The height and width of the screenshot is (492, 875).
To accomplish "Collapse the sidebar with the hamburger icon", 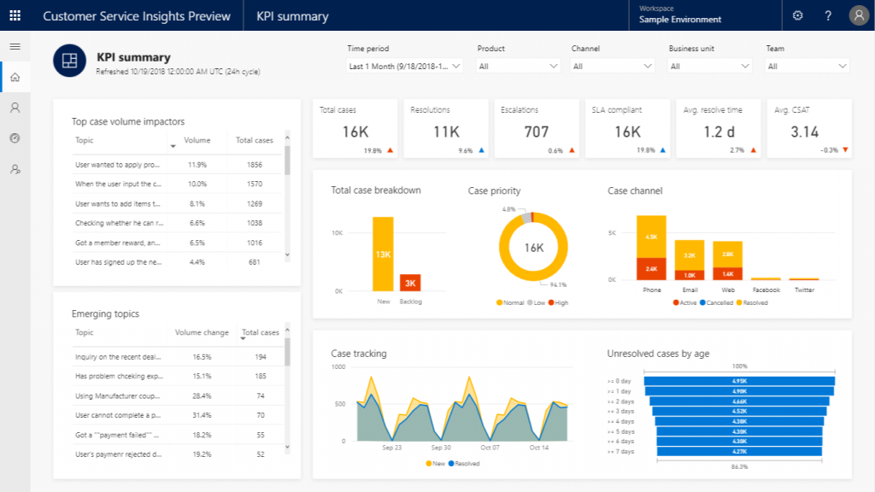I will point(14,47).
